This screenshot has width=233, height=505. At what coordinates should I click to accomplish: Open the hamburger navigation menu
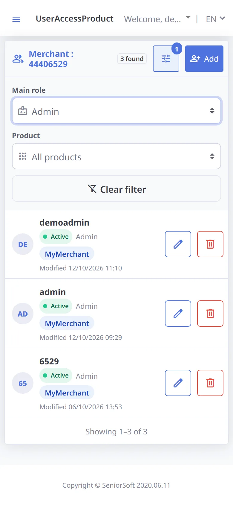click(x=16, y=19)
